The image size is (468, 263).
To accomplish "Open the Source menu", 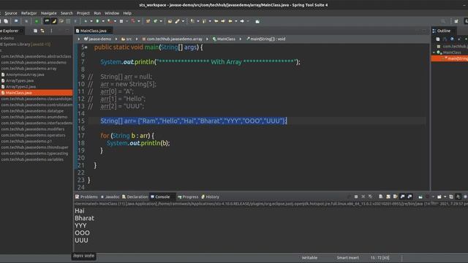I will click(x=11, y=13).
